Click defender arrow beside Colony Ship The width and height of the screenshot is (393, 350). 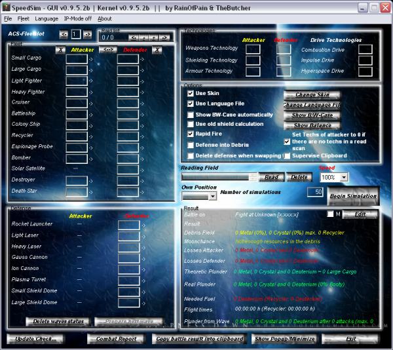[142, 126]
